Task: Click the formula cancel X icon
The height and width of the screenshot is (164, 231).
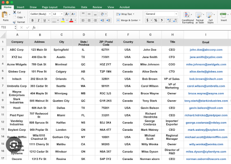Action: click(21, 27)
